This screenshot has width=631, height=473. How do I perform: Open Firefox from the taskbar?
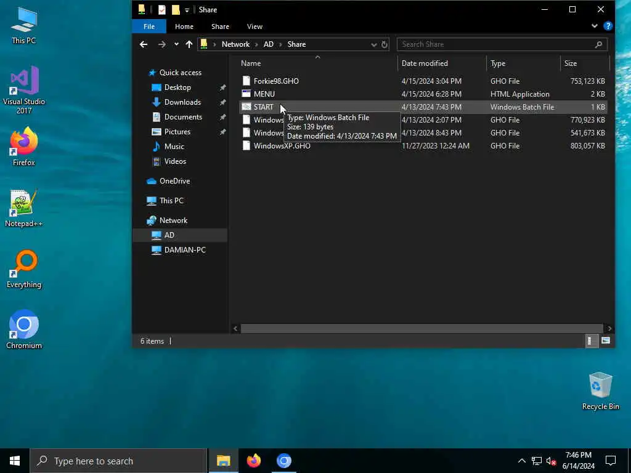pyautogui.click(x=253, y=461)
